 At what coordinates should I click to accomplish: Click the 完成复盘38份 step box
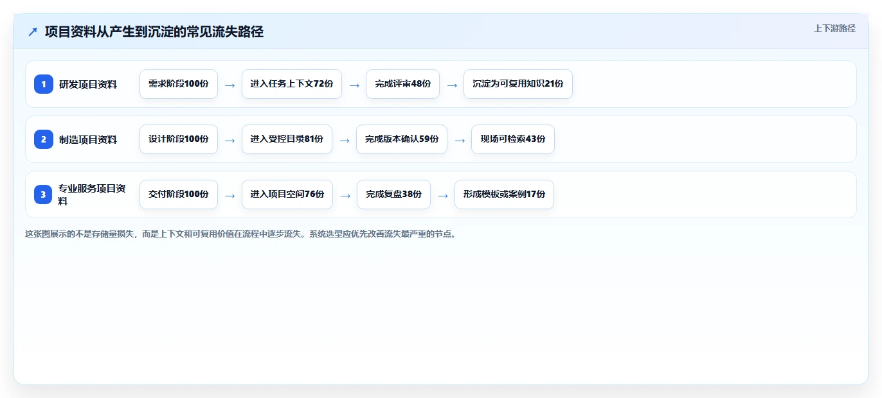click(x=394, y=195)
